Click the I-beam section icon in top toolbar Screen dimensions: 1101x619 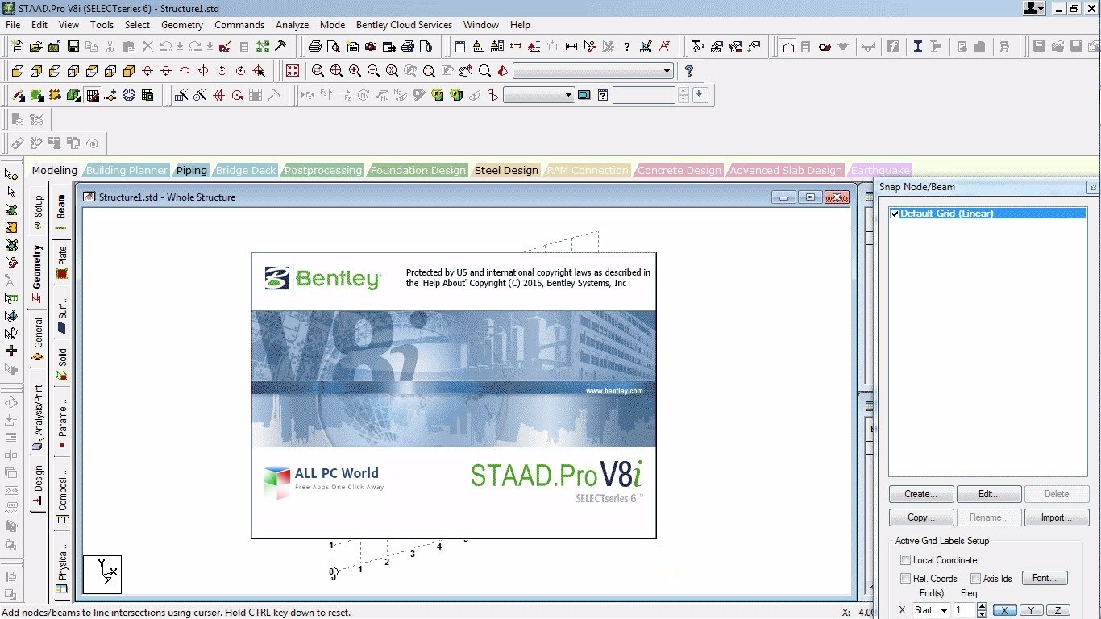click(x=918, y=46)
